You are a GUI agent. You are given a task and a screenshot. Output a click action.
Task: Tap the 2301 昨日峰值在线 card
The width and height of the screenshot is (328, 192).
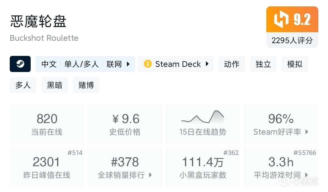click(x=47, y=167)
